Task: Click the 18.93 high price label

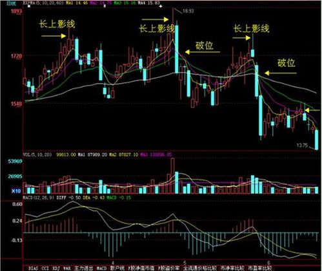Action: tap(188, 11)
